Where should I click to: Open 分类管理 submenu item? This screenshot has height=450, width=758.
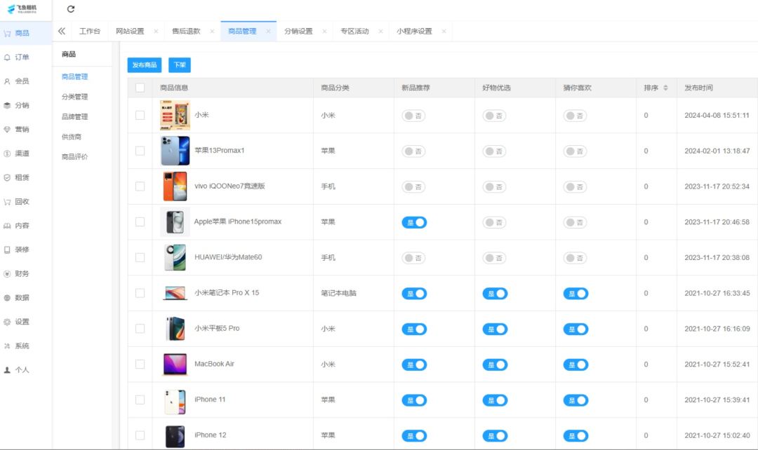pos(74,97)
